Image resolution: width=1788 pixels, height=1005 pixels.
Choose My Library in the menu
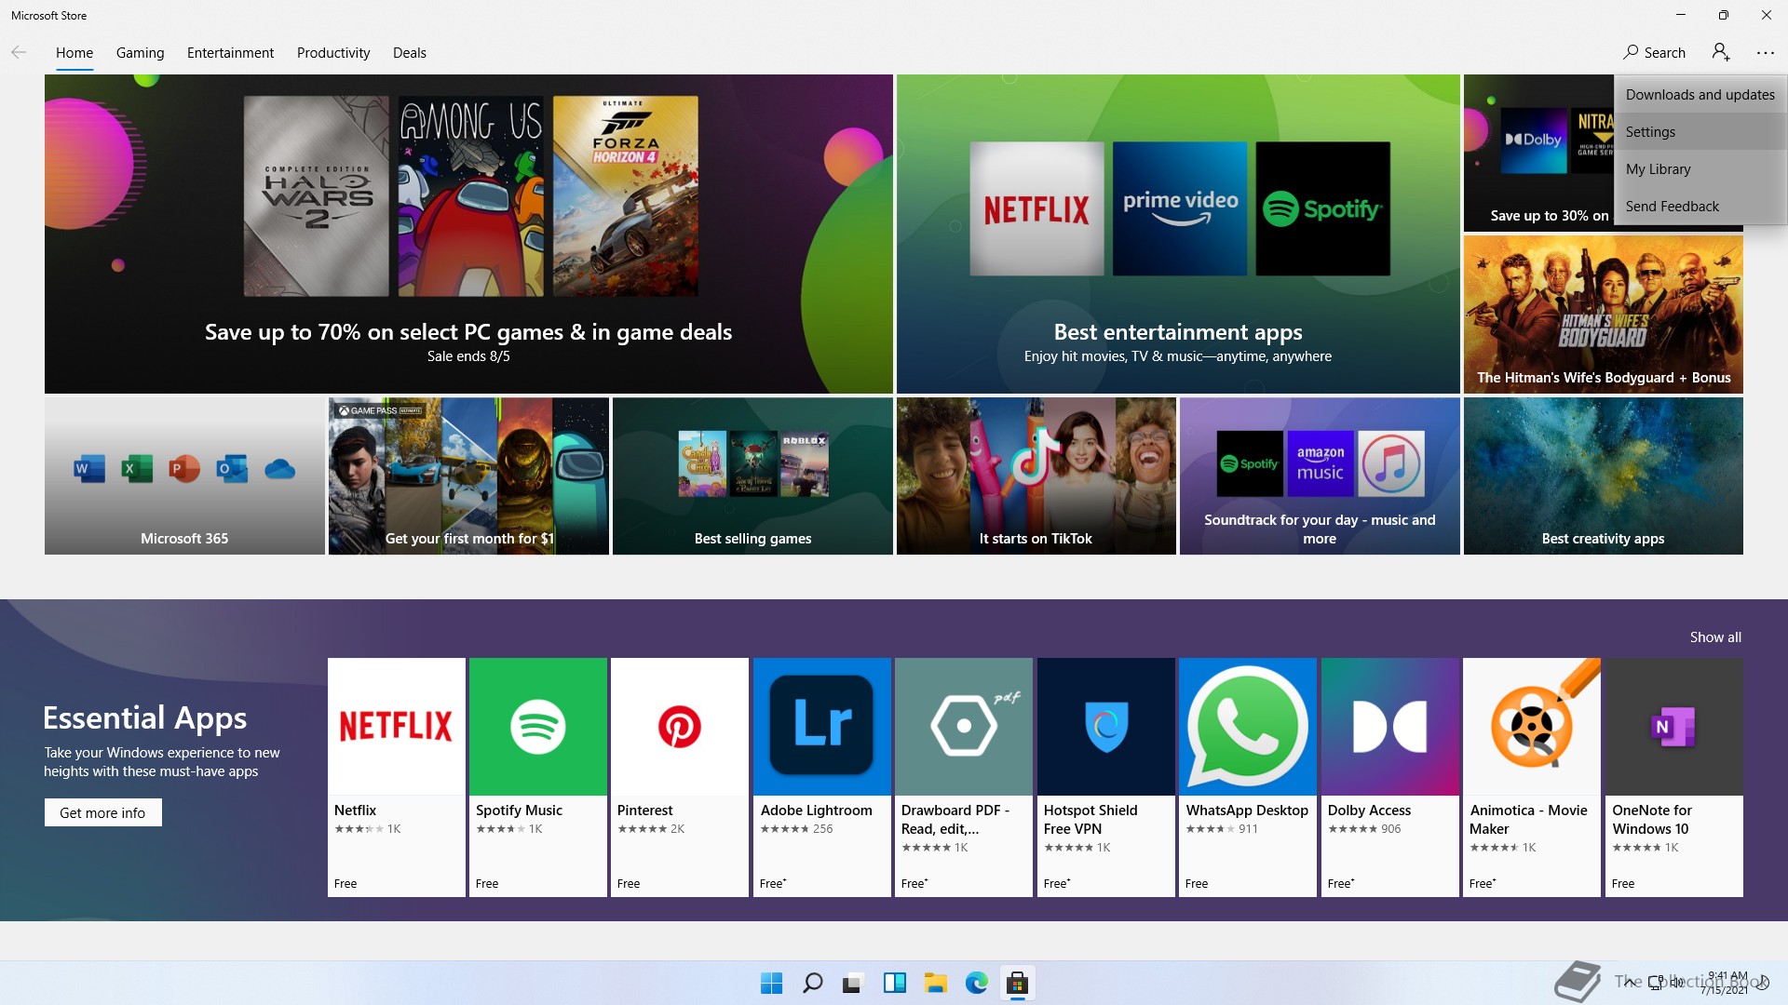click(1700, 169)
